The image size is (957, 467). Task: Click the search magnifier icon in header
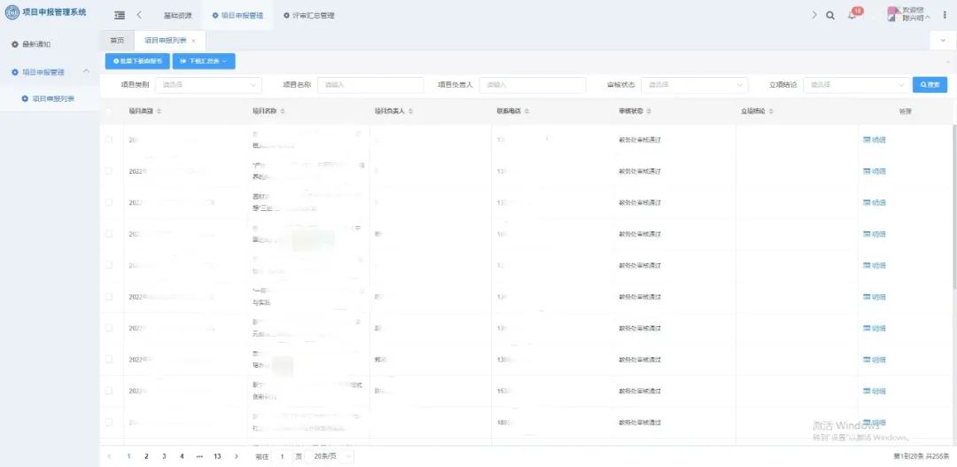pyautogui.click(x=830, y=15)
